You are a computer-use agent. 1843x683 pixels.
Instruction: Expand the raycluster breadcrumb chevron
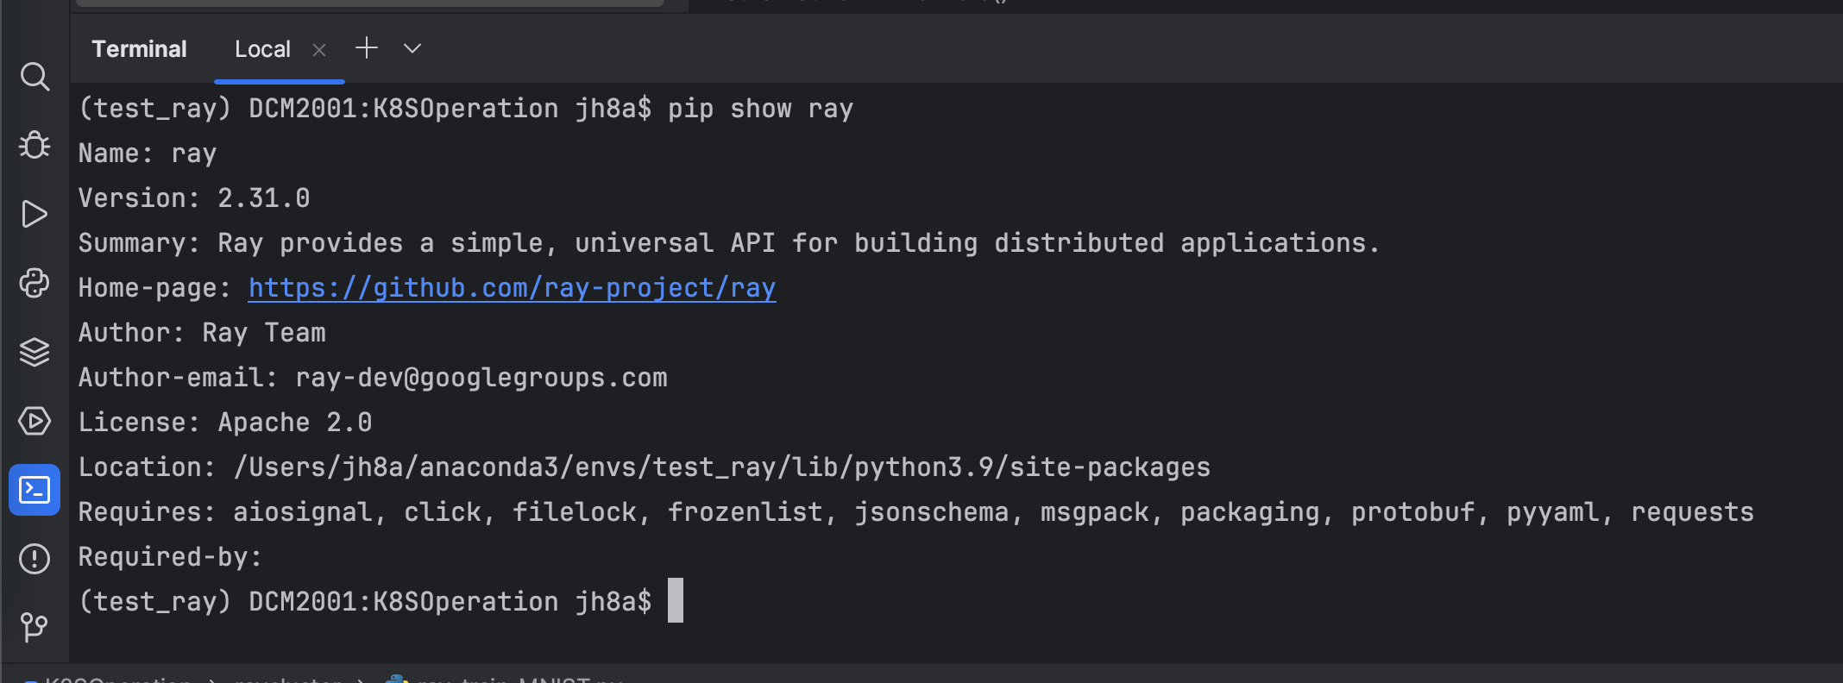pyautogui.click(x=358, y=680)
